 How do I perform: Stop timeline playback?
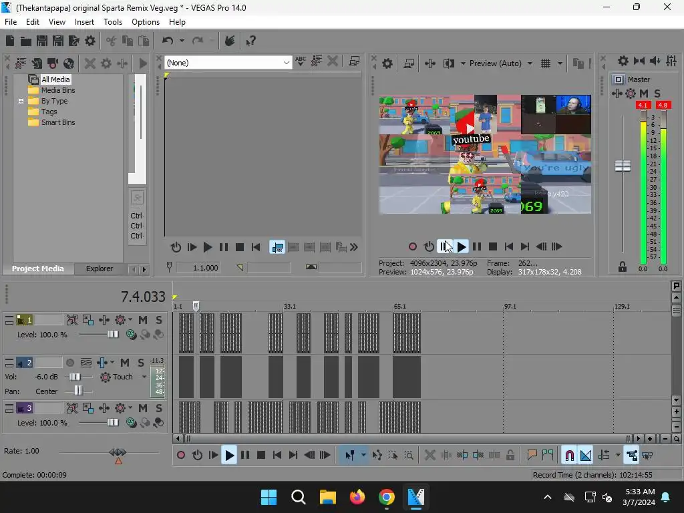click(261, 456)
